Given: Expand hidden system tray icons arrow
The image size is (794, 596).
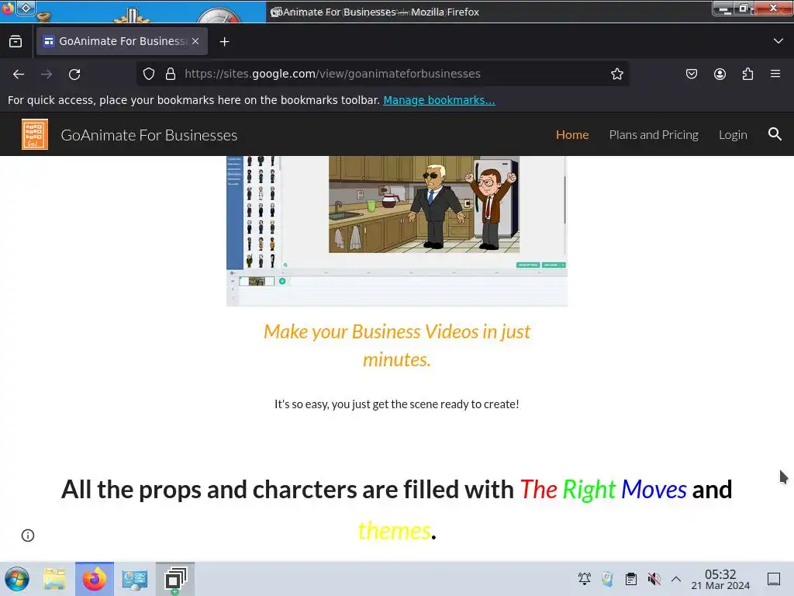Looking at the screenshot, I should tap(676, 579).
